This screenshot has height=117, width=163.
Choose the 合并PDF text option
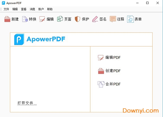pyautogui.click(x=113, y=84)
